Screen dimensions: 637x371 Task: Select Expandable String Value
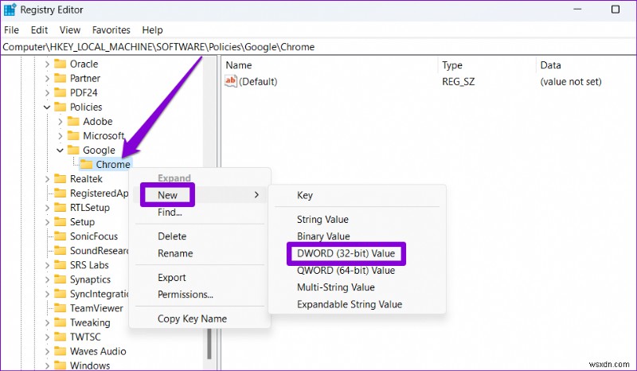pyautogui.click(x=357, y=304)
